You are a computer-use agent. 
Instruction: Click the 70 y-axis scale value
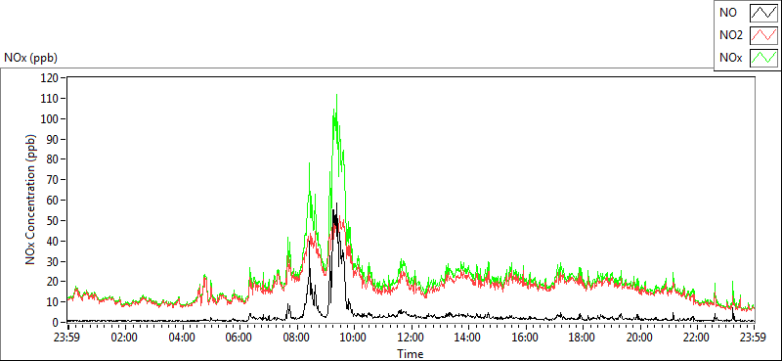coord(54,180)
